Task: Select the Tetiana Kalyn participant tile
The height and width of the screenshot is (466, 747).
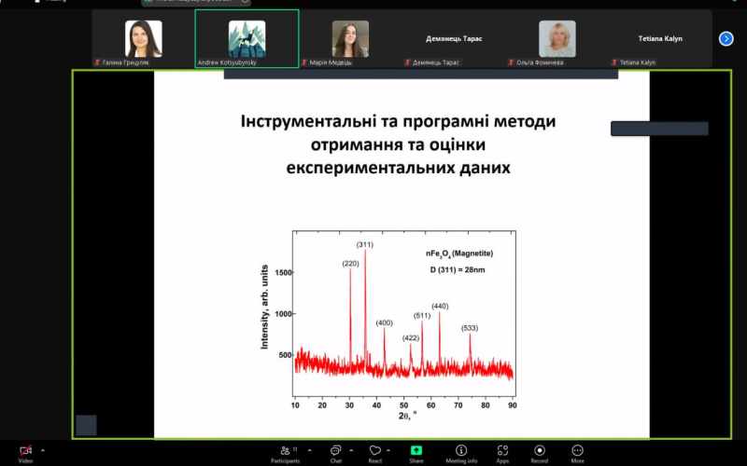Action: pos(660,38)
